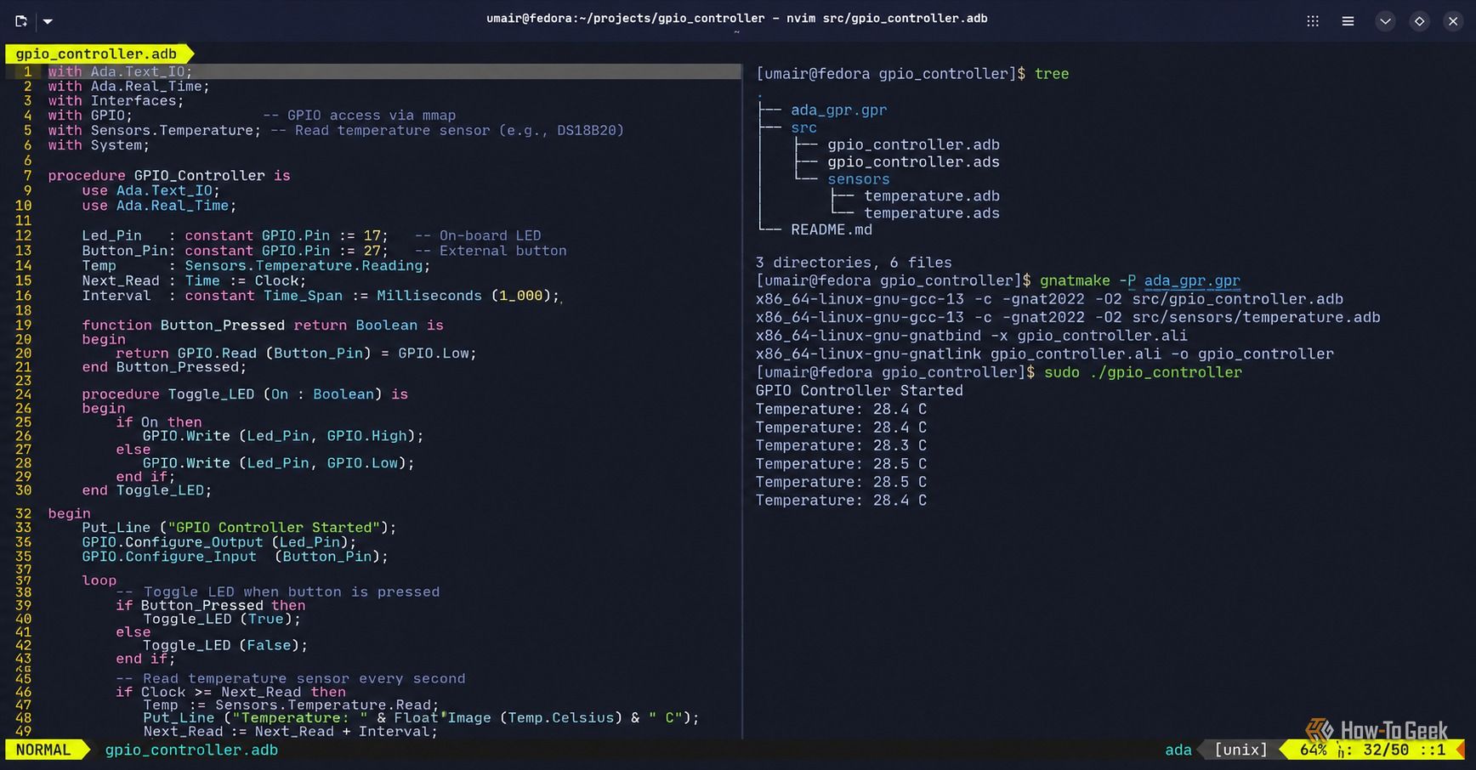Open the grid overview icon in title bar
Viewport: 1476px width, 770px height.
tap(1313, 21)
